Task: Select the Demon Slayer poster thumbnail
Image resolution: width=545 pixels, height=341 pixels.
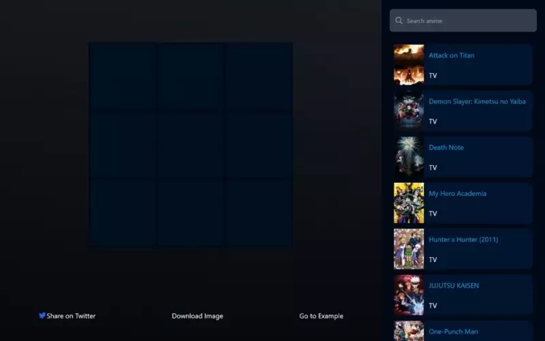Action: (409, 110)
